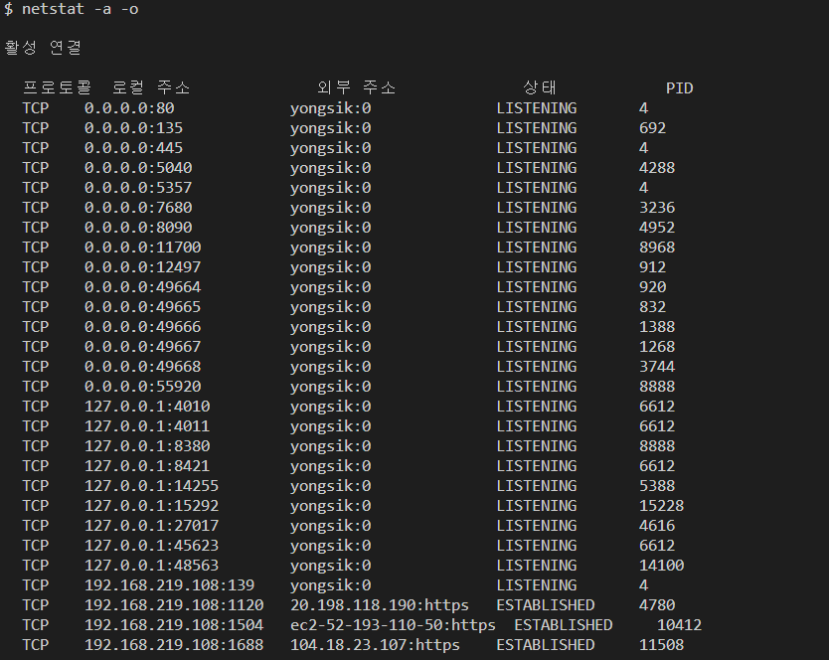Click local address 0.0.0.0:12497
Image resolution: width=829 pixels, height=660 pixels.
tap(143, 267)
